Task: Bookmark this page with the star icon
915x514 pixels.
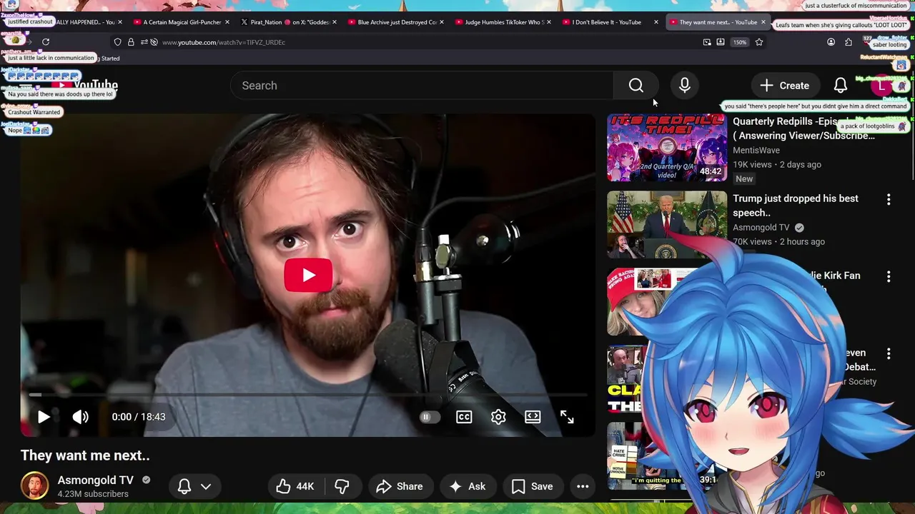Action: click(759, 42)
